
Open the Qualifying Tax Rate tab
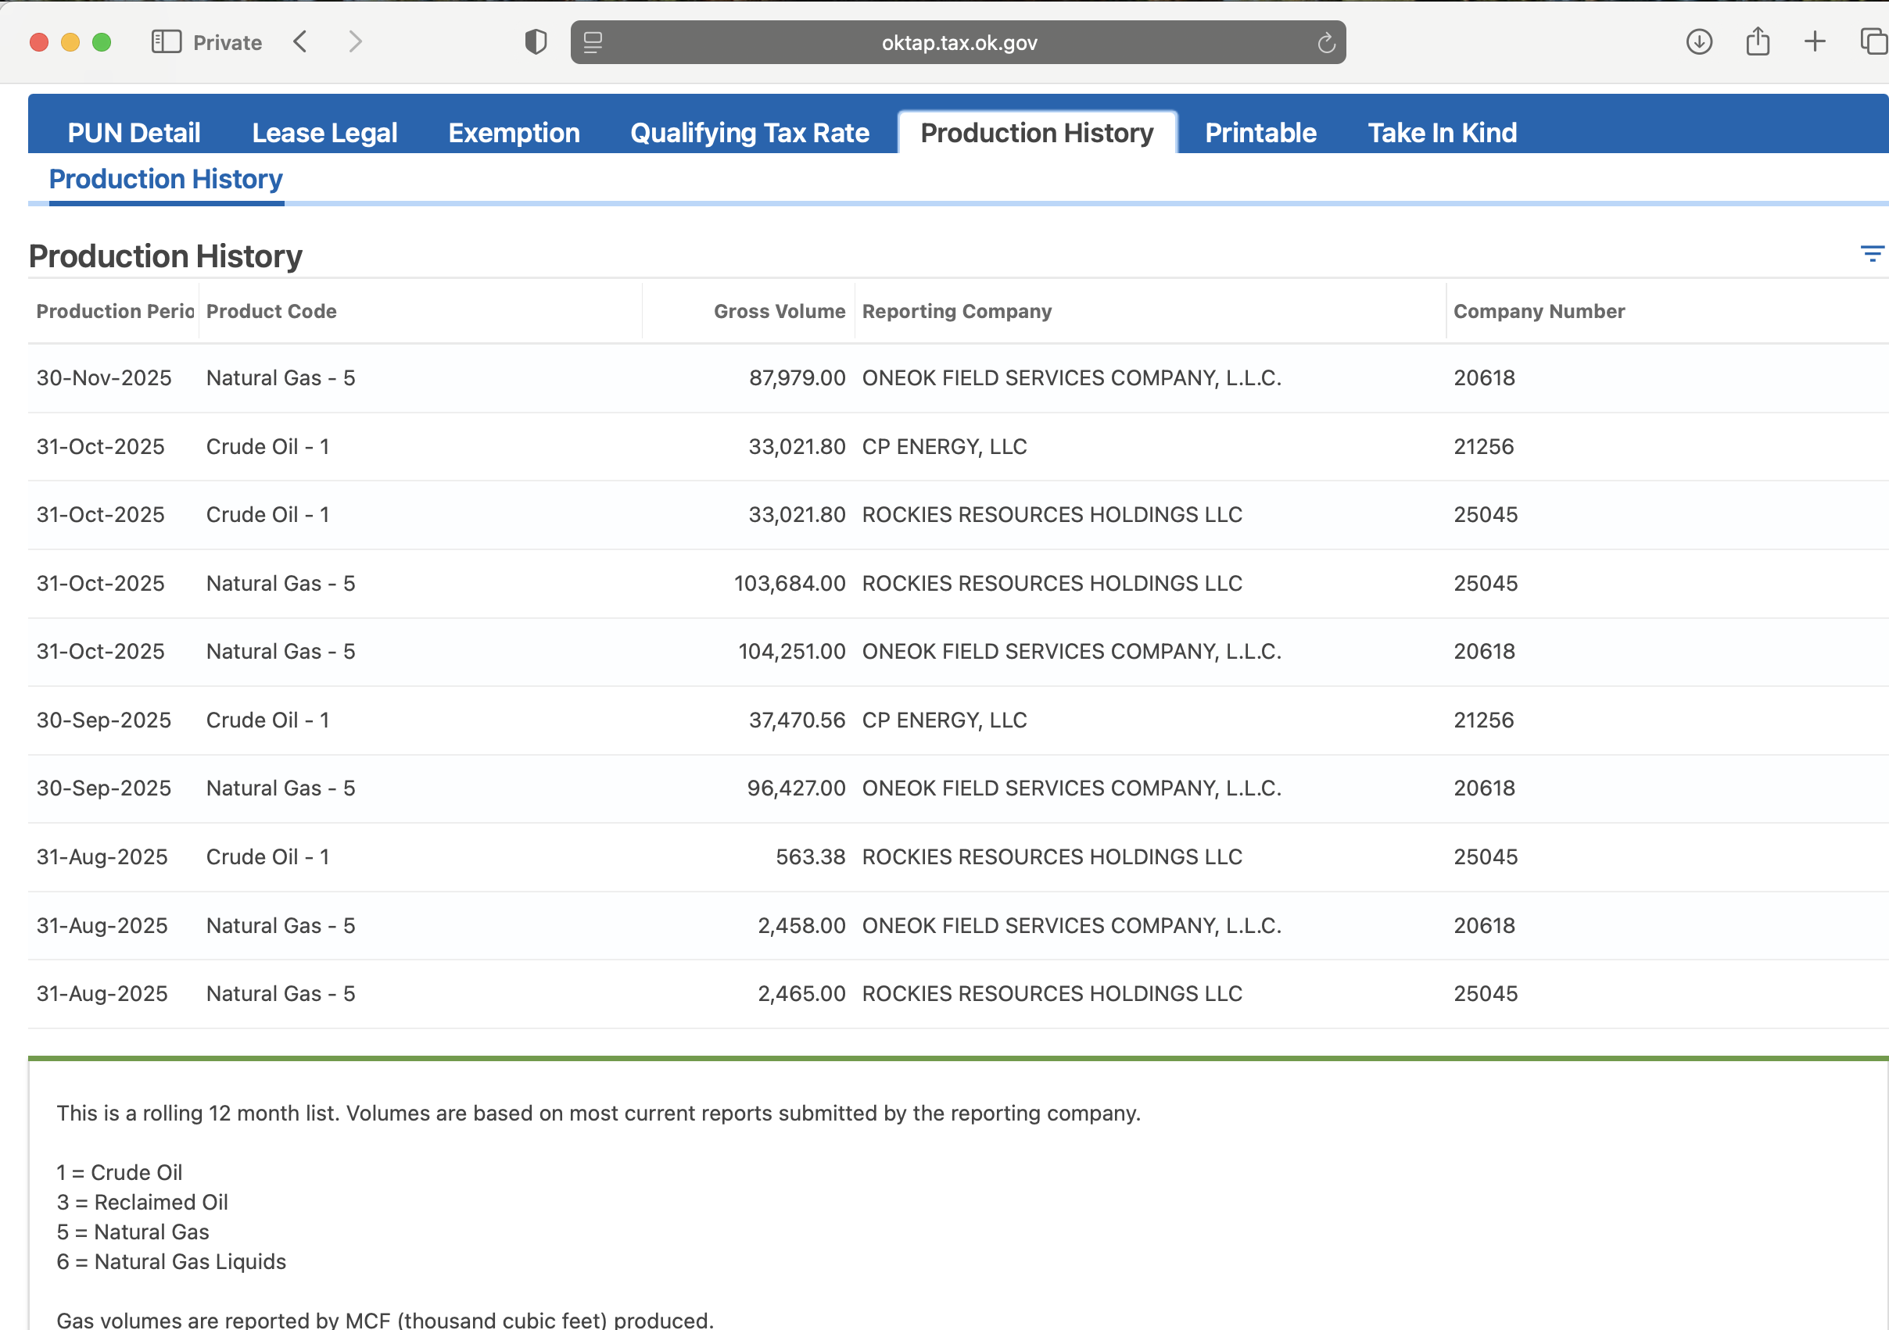coord(750,132)
